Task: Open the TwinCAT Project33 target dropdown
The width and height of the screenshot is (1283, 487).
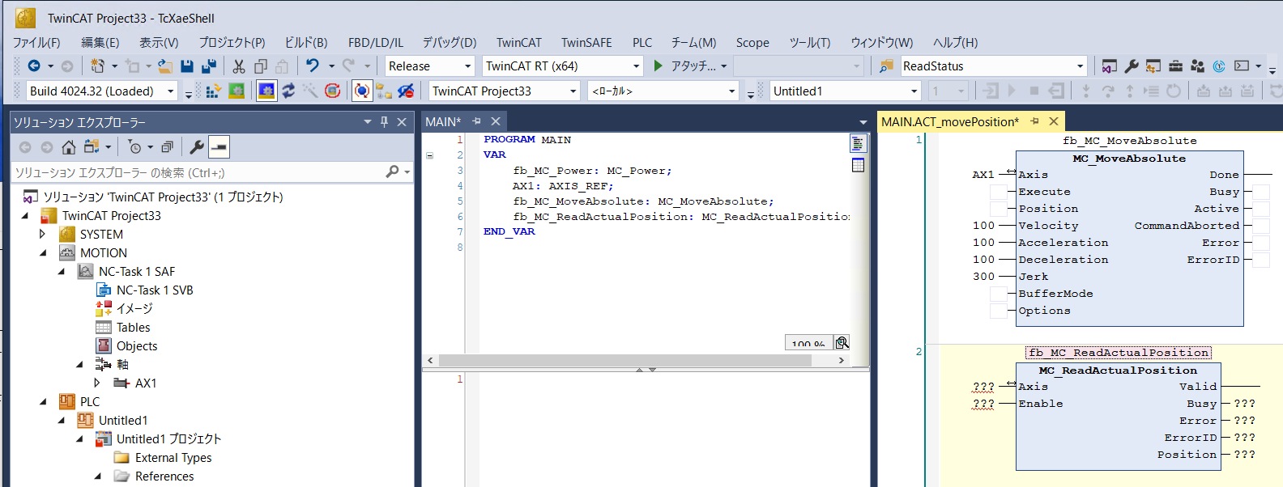Action: tap(573, 91)
